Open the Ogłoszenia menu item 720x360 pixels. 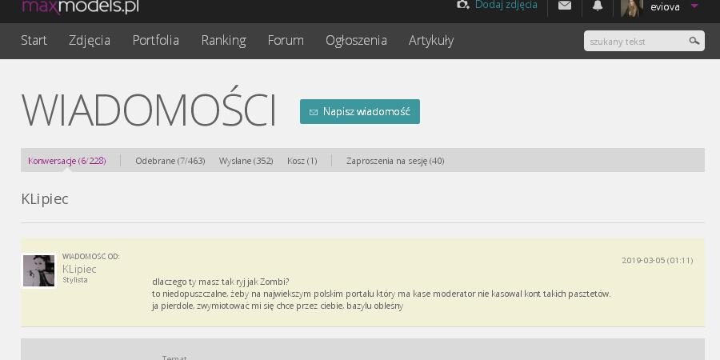356,41
